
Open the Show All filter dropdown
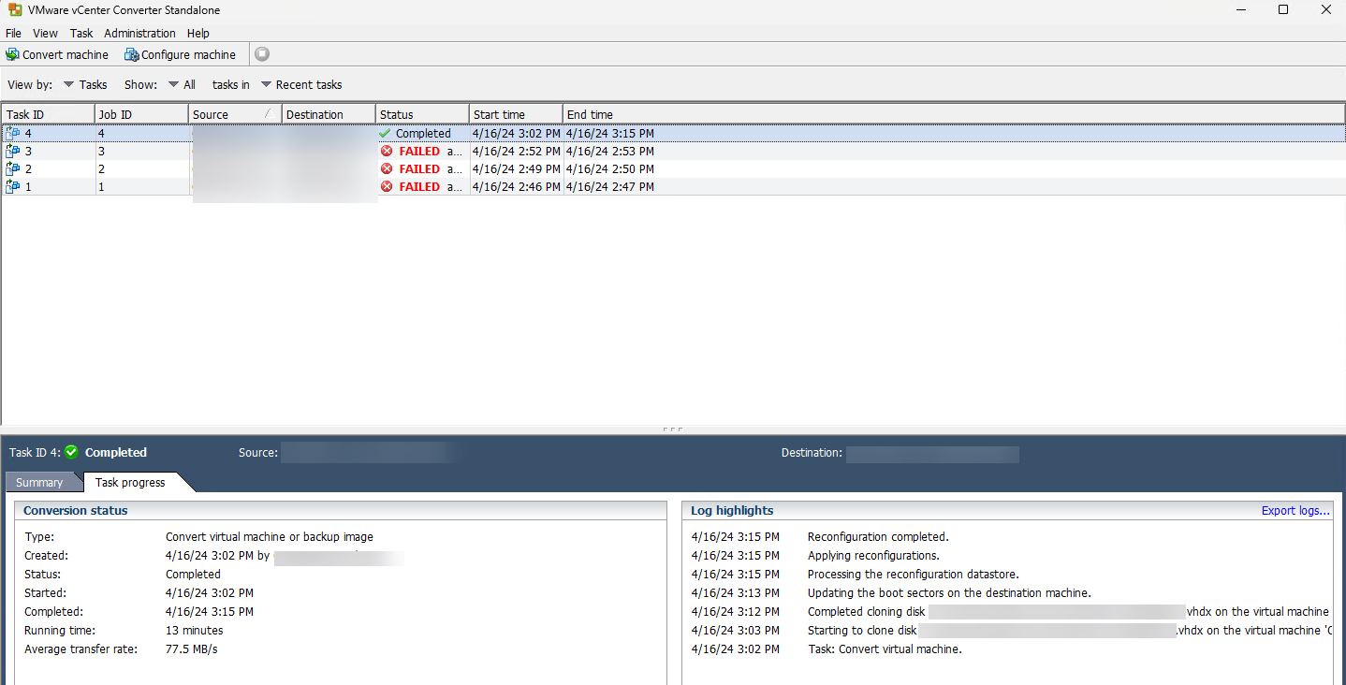point(182,85)
